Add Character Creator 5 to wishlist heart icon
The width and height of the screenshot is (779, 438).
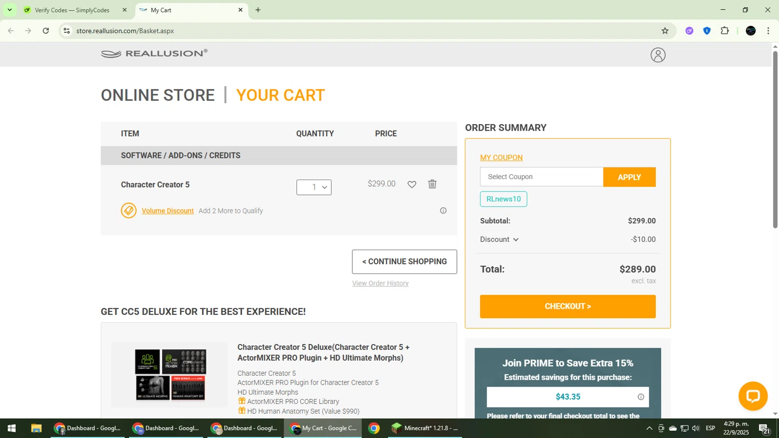(x=412, y=184)
